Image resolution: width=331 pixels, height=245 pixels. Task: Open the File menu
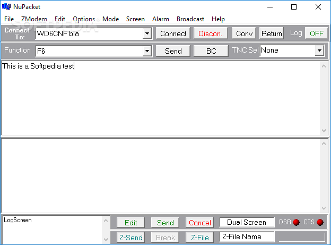(x=9, y=19)
